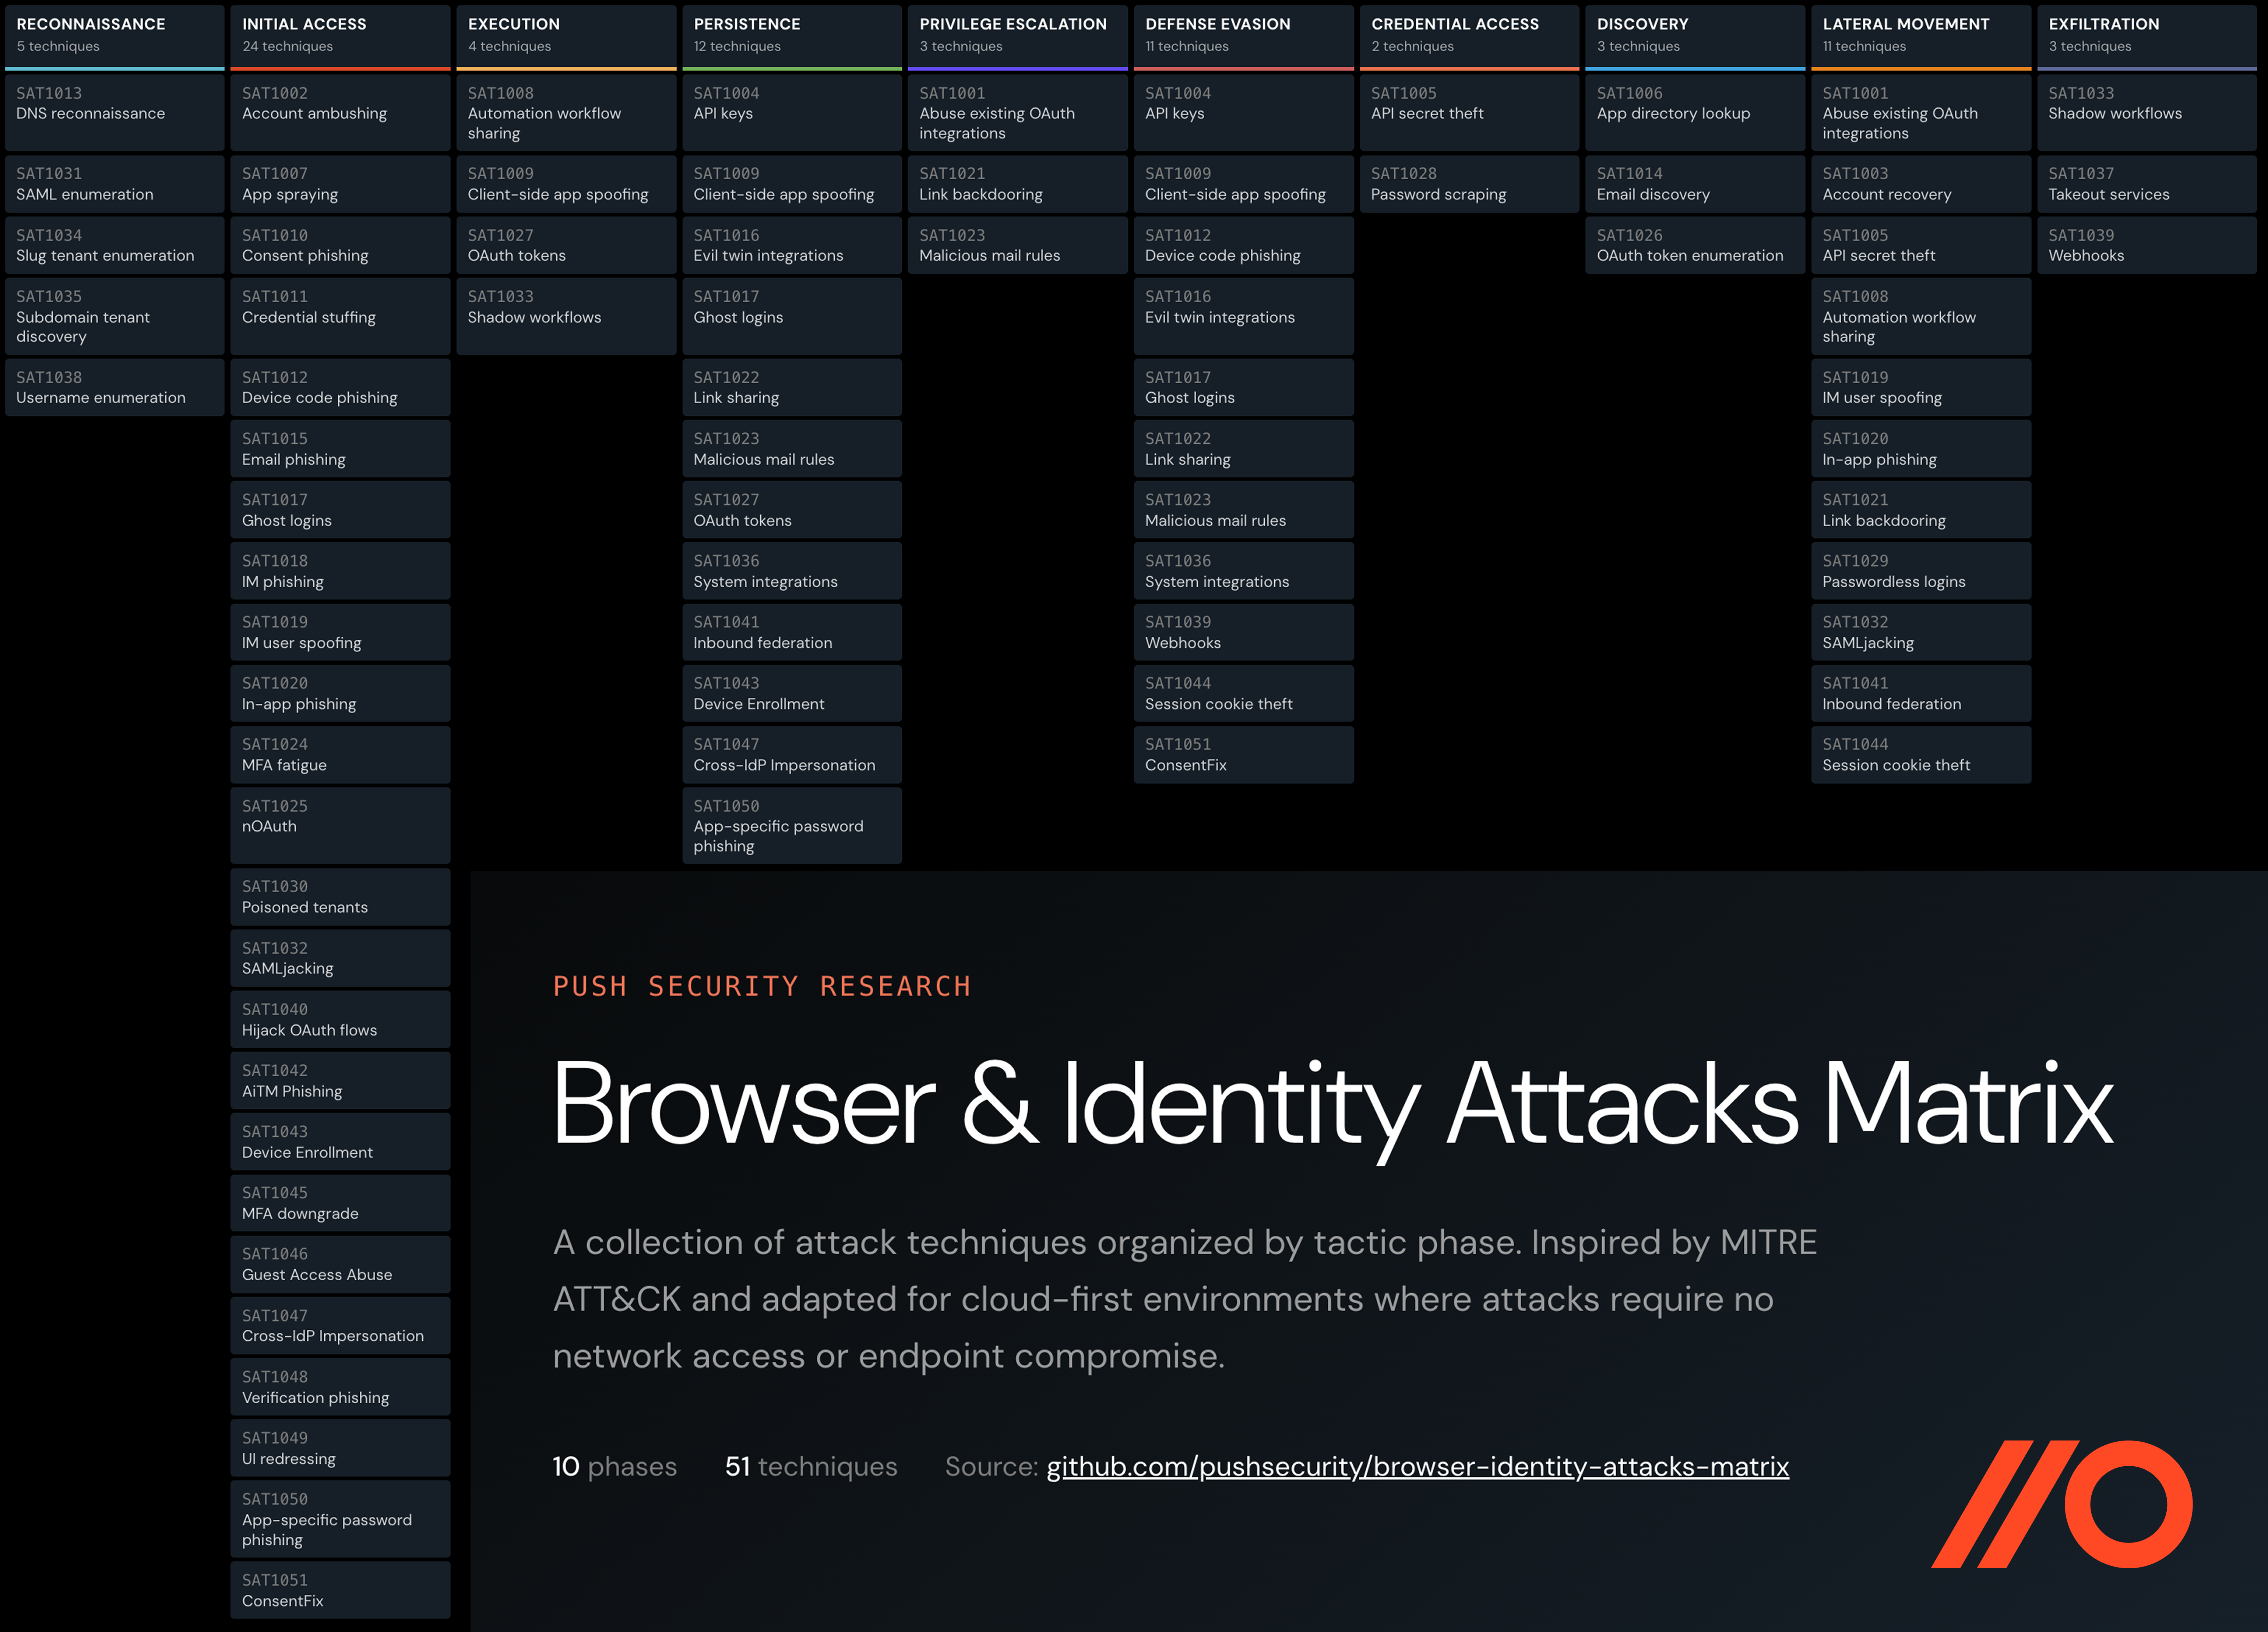The width and height of the screenshot is (2268, 1632).
Task: Open the SAT1003 Account recovery card
Action: (1921, 184)
